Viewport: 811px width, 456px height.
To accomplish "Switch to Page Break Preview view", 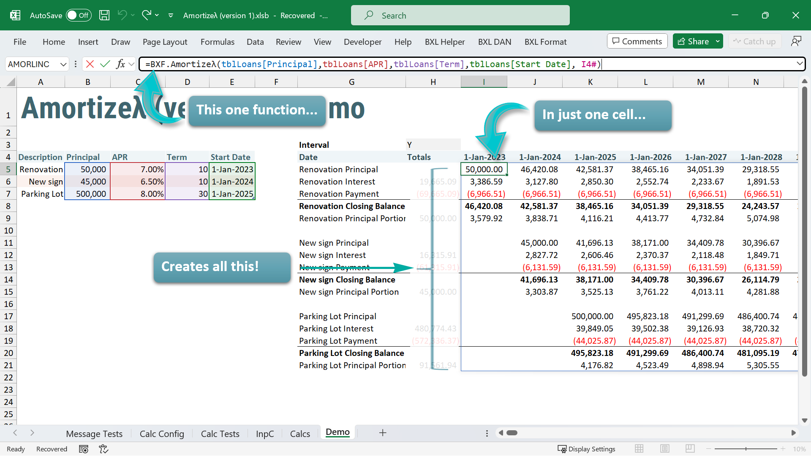I will [690, 449].
